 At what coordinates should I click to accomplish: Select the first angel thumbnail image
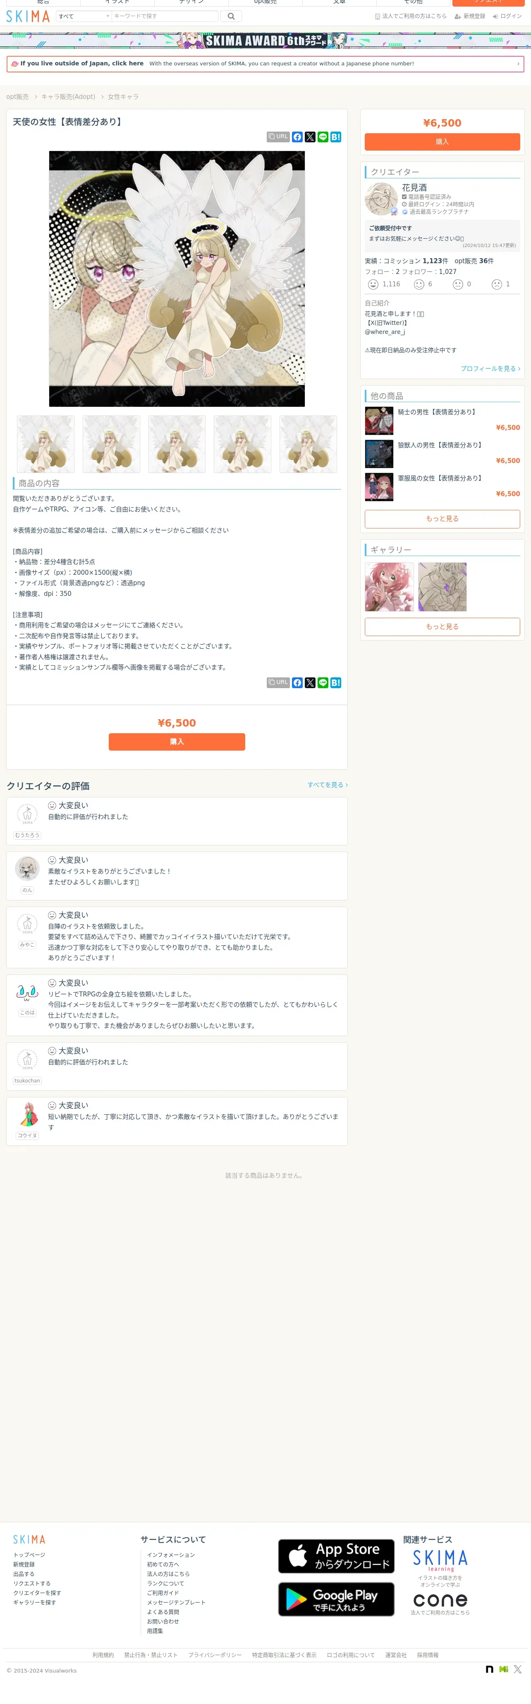[x=45, y=444]
